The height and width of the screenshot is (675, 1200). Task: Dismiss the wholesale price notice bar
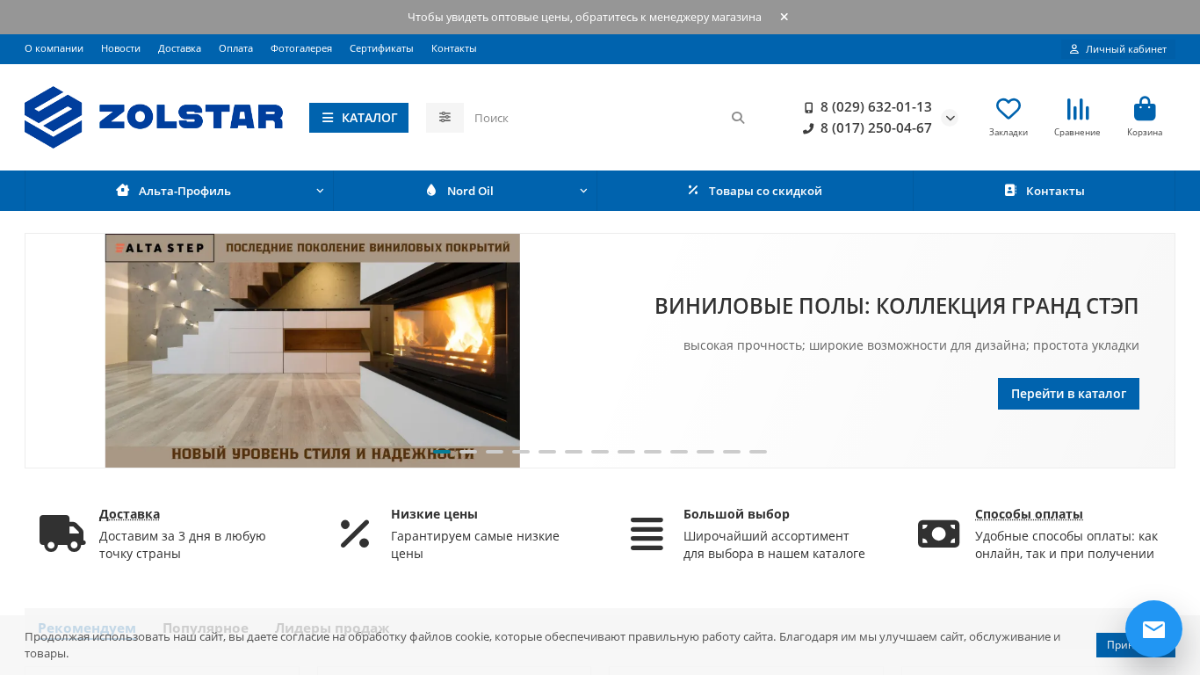point(784,17)
